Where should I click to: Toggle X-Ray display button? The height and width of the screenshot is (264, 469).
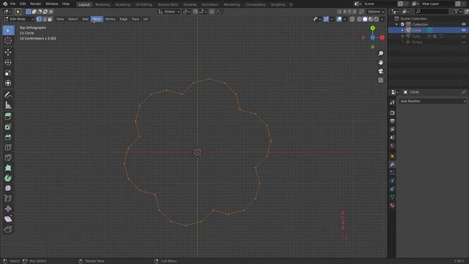352,19
